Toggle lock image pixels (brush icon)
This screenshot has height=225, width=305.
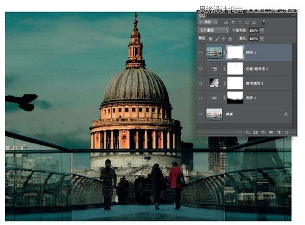pos(217,38)
